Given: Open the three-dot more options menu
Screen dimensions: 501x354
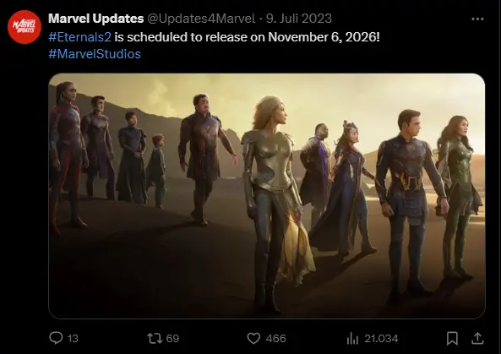Looking at the screenshot, I should [477, 19].
